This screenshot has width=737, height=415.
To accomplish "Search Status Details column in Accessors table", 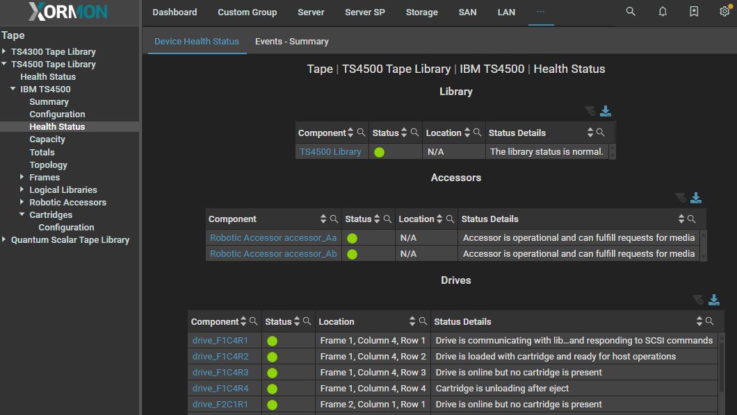I will (691, 219).
